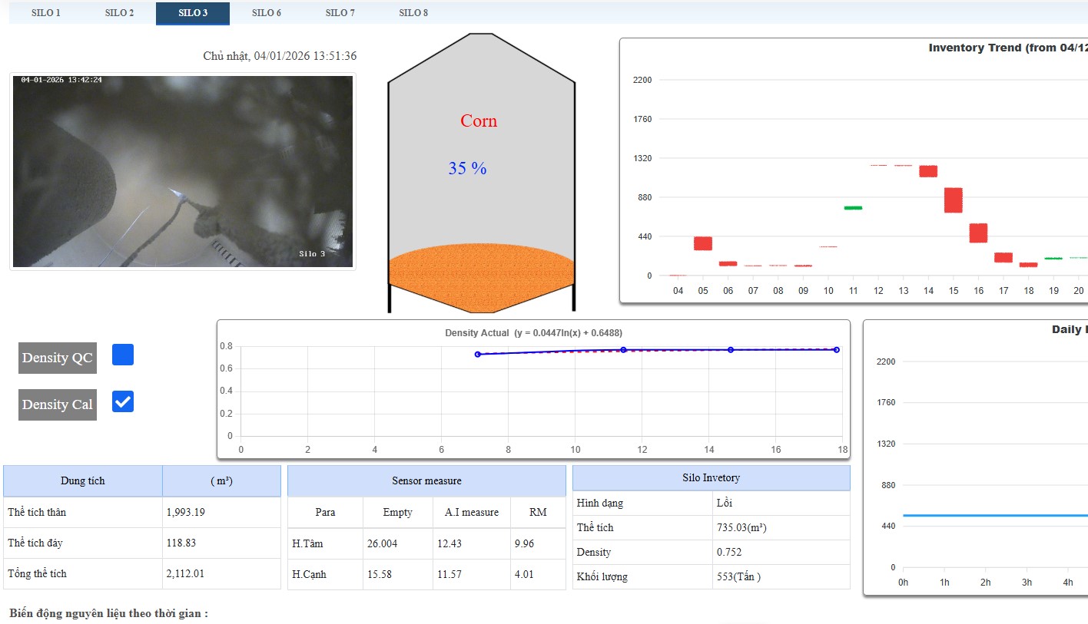
Task: Select the active SILO 3 tab
Action: pos(193,13)
